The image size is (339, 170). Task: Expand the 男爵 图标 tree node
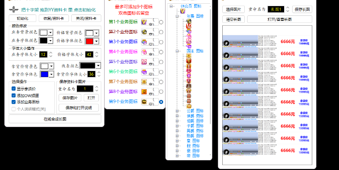coord(177,131)
